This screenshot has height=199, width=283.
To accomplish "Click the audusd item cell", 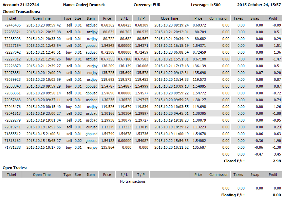I will pyautogui.click(x=92, y=52).
